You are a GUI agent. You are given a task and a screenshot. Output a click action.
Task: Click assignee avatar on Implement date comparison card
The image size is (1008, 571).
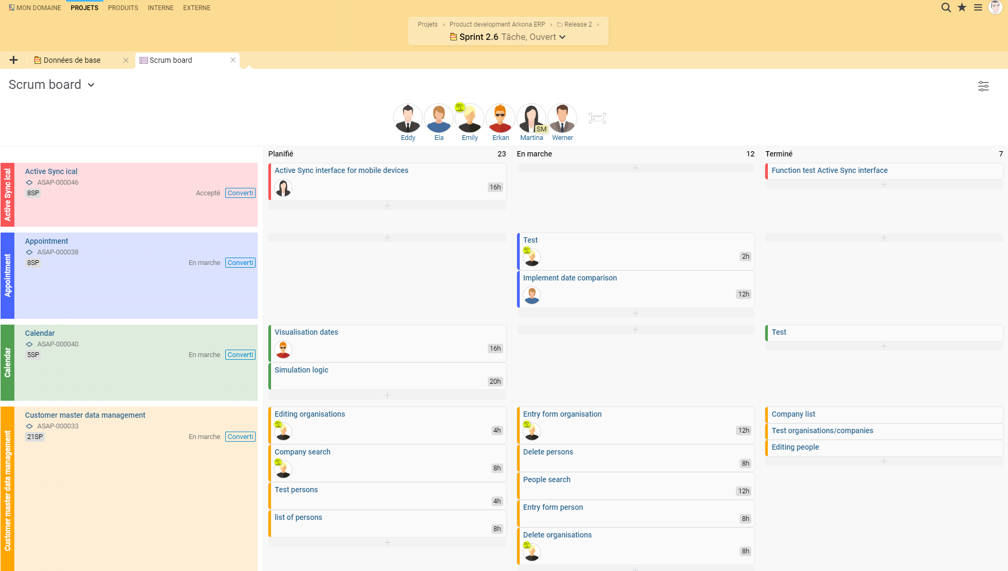(532, 295)
